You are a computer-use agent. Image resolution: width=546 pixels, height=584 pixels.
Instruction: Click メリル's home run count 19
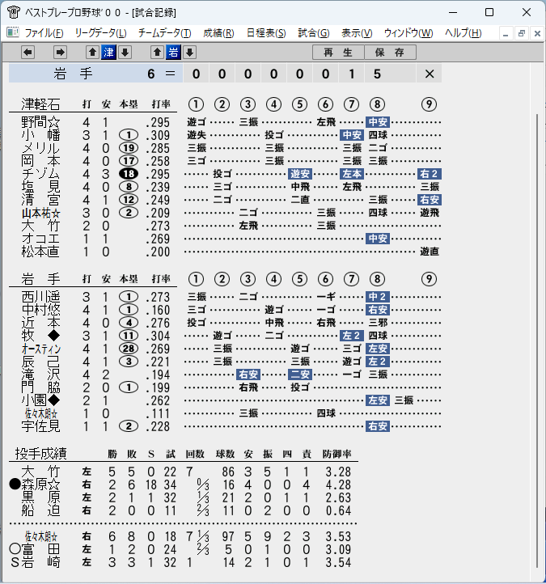129,148
